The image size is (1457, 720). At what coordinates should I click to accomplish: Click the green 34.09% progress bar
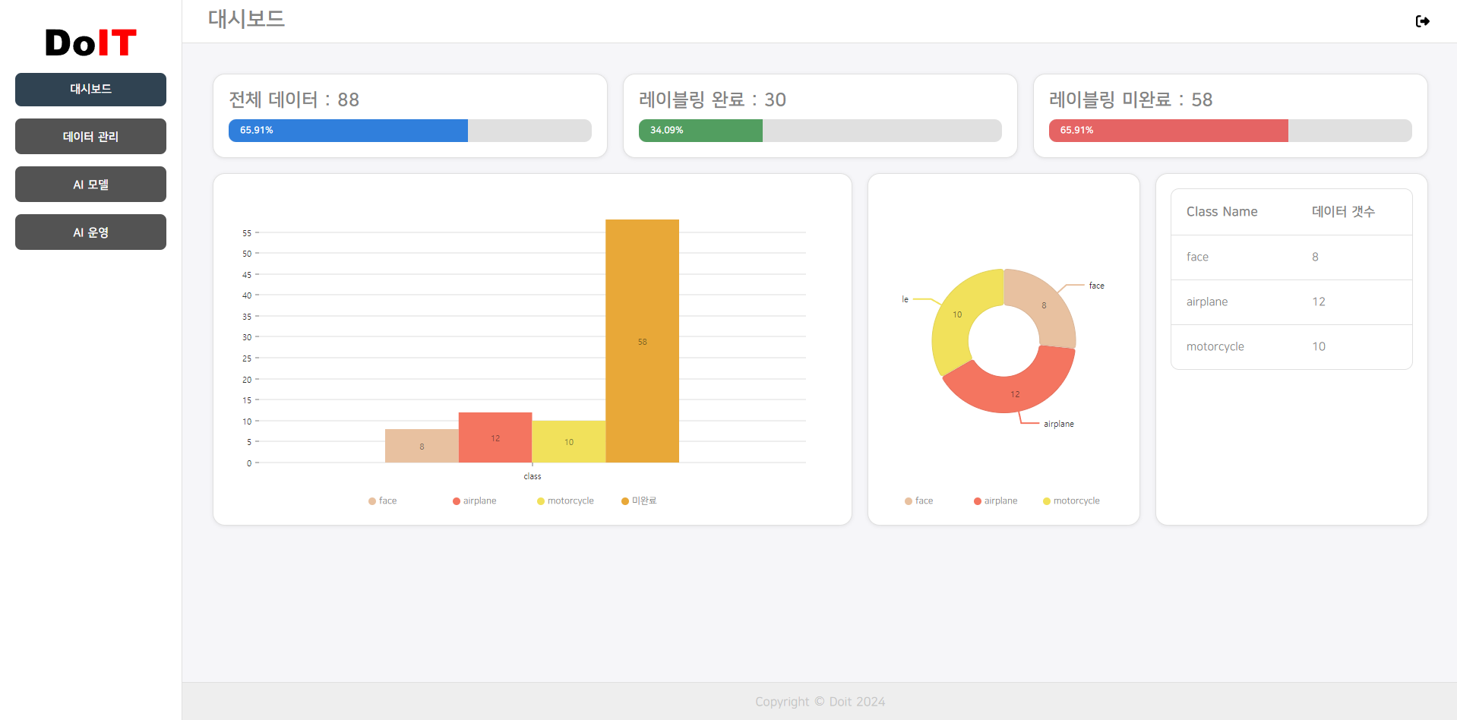[700, 131]
